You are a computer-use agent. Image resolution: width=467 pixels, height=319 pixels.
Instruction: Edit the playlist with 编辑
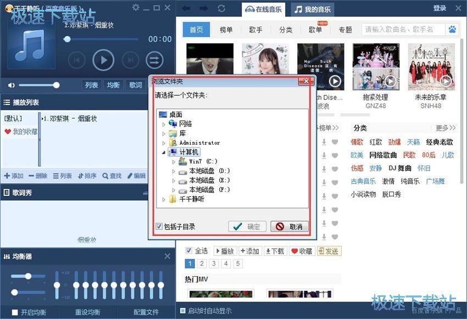(x=136, y=176)
